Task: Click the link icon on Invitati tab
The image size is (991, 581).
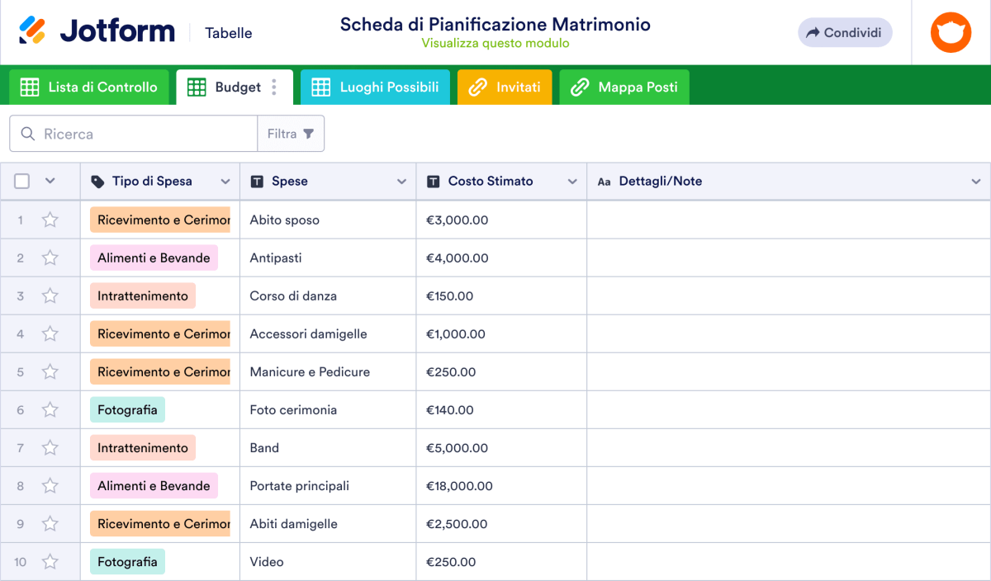Action: (478, 87)
